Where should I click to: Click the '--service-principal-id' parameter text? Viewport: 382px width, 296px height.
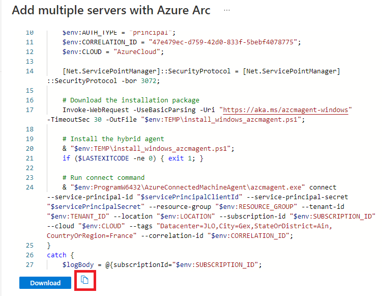pos(90,197)
